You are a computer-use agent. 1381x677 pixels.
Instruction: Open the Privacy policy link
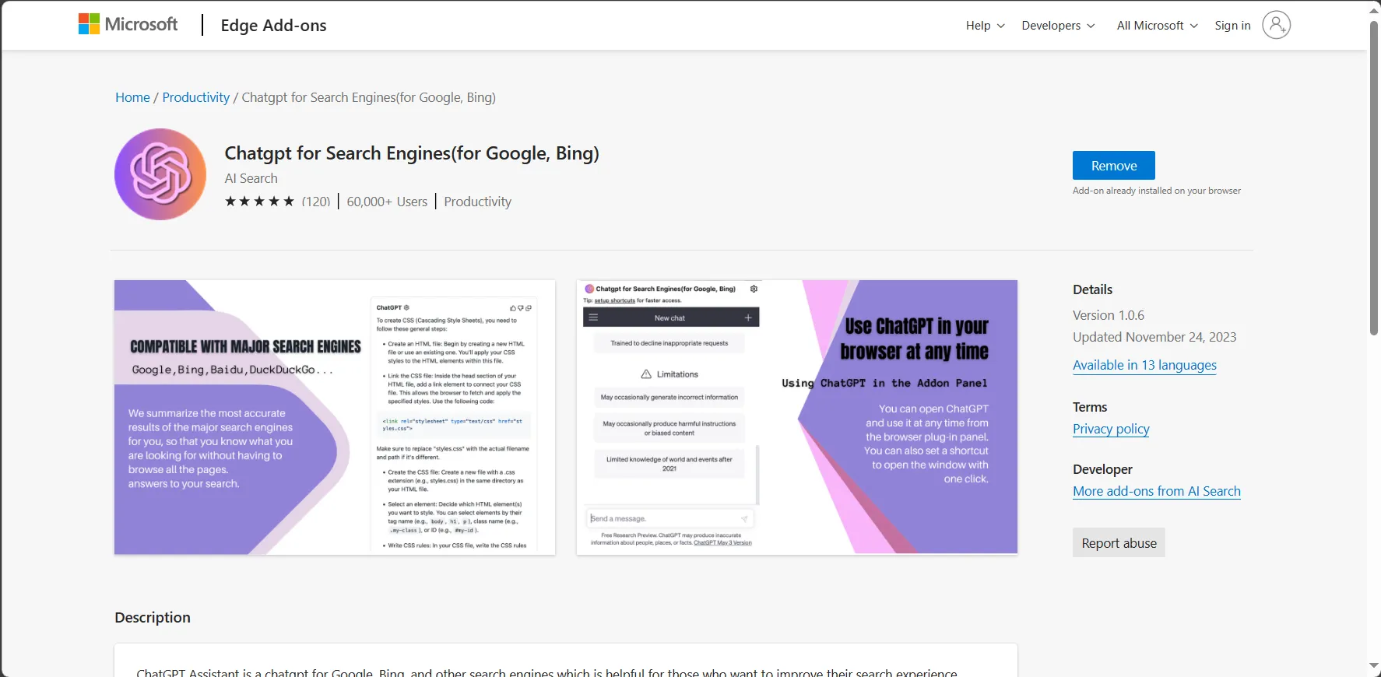pyautogui.click(x=1111, y=429)
